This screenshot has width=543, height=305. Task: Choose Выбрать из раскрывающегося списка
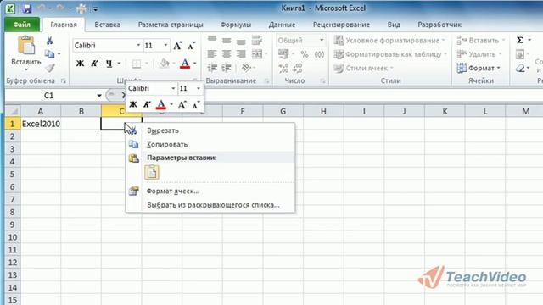pyautogui.click(x=210, y=205)
